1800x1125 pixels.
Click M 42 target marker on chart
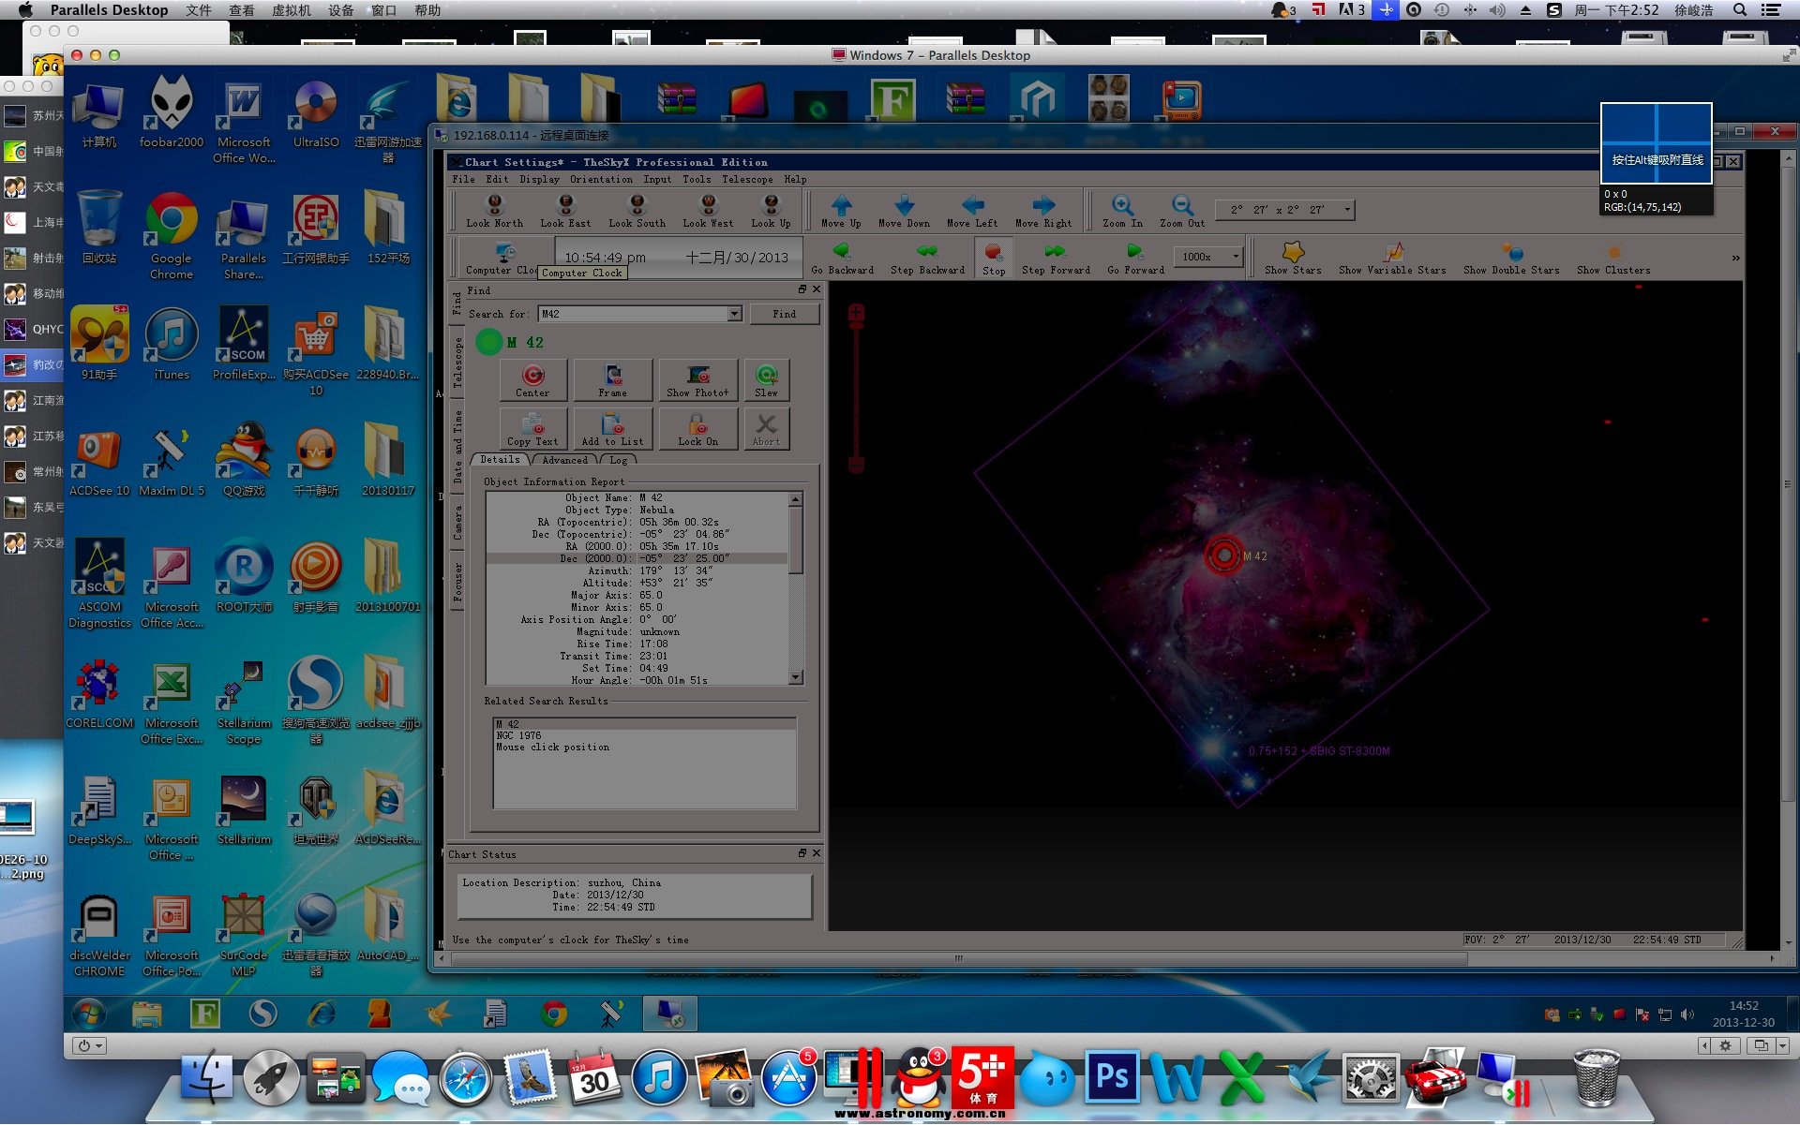pyautogui.click(x=1223, y=555)
